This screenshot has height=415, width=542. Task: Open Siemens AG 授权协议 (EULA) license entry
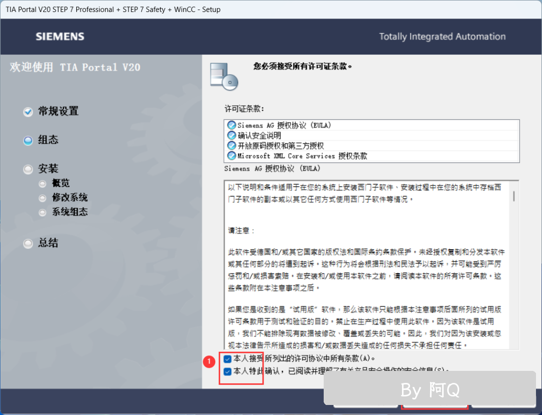coord(371,125)
